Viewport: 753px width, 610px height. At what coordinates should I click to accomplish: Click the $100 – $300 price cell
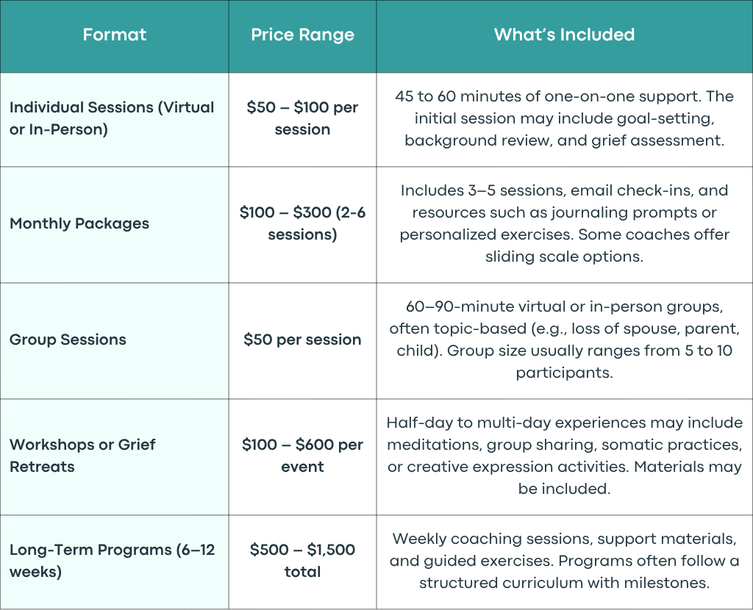(302, 223)
